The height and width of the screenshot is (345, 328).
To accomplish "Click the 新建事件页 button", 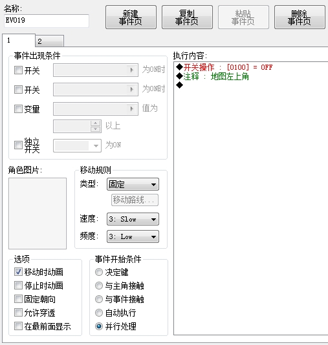I will pyautogui.click(x=131, y=17).
